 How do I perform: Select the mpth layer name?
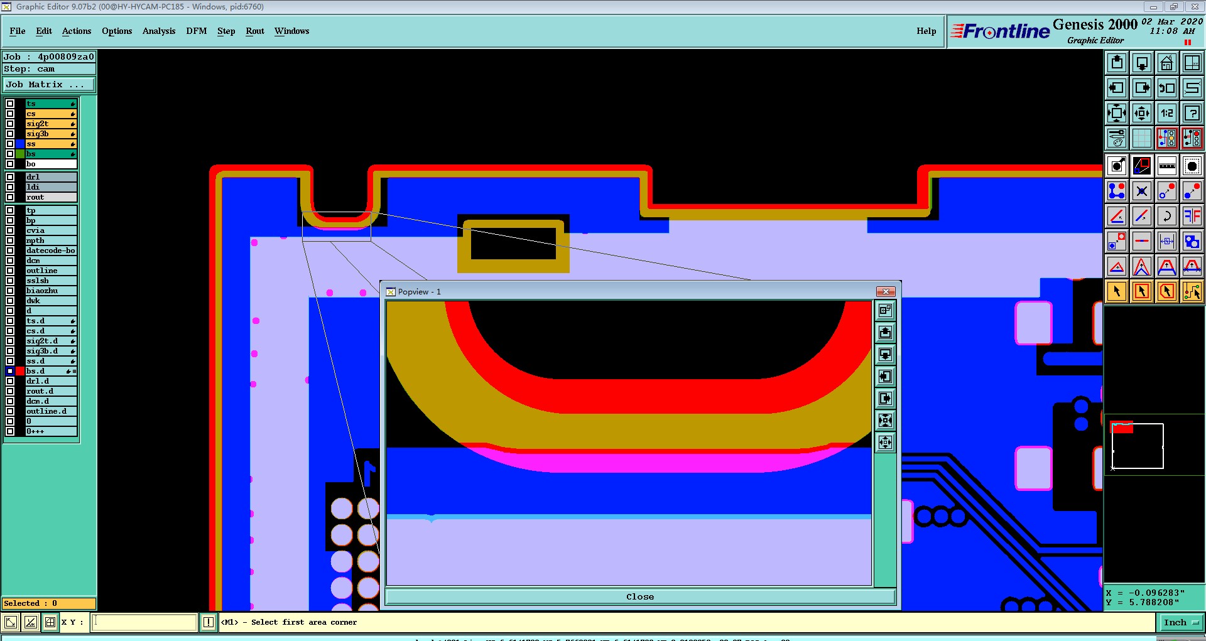click(x=51, y=240)
